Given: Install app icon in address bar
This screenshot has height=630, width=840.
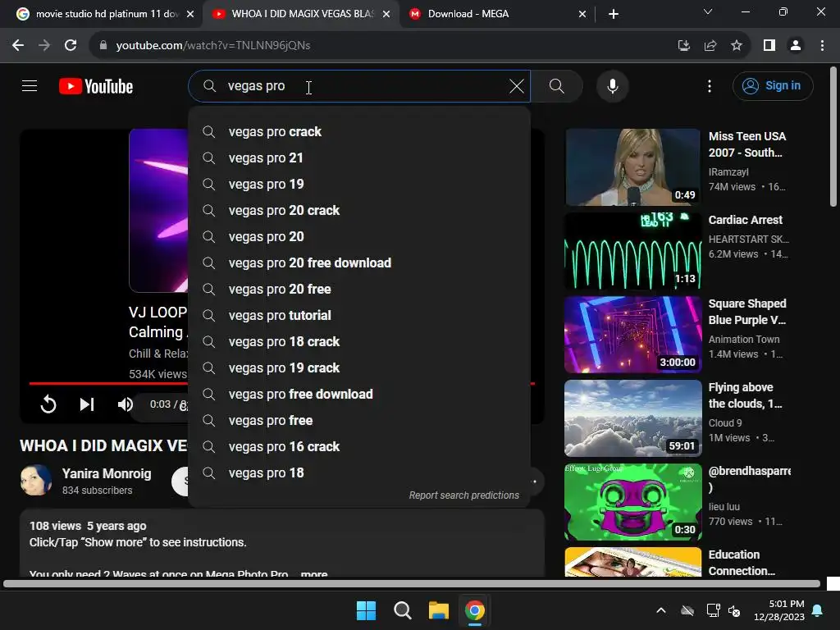Looking at the screenshot, I should (683, 46).
